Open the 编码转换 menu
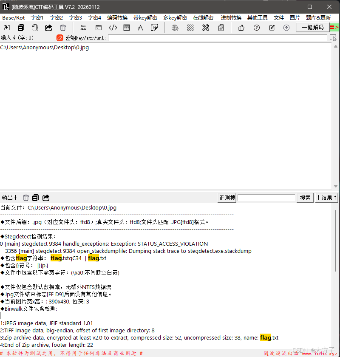Image resolution: width=340 pixels, height=357 pixels. (x=117, y=18)
